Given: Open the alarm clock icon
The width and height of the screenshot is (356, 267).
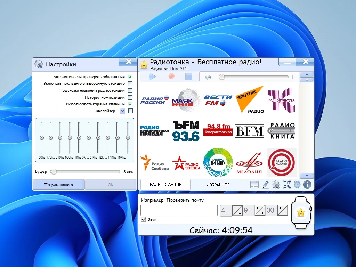Looking at the screenshot, I should coord(297,185).
